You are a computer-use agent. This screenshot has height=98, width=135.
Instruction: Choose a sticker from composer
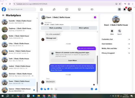pos(48,89)
